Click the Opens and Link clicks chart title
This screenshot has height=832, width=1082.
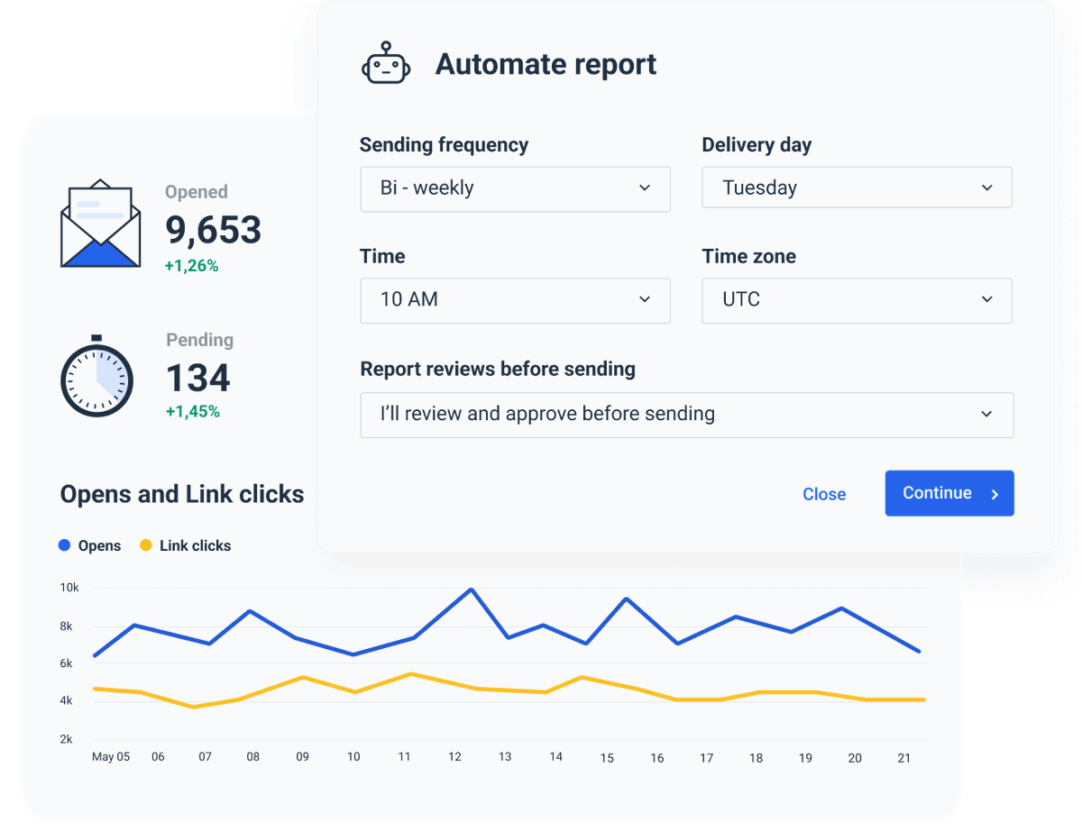pos(182,494)
